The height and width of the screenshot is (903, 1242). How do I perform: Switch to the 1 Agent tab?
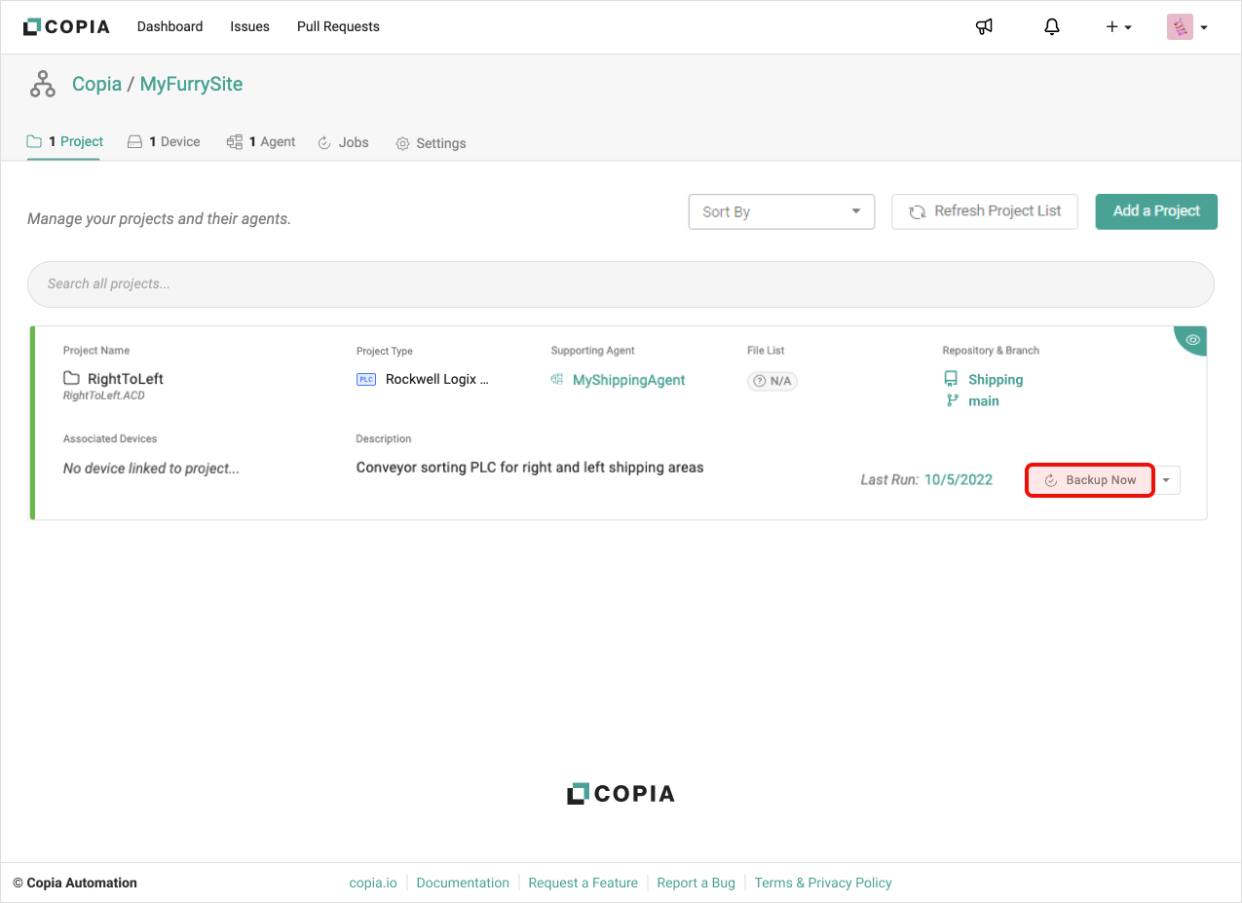(x=261, y=142)
